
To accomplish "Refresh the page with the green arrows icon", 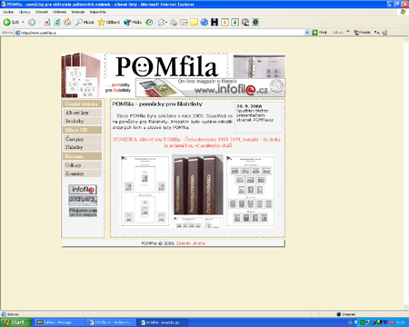I will pos(57,22).
